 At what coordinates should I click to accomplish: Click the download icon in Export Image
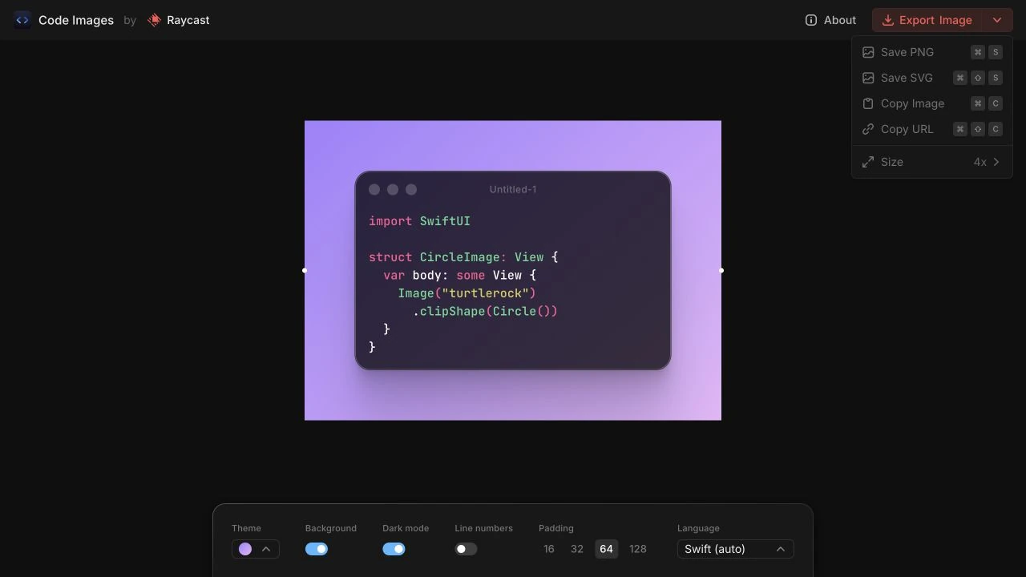tap(887, 20)
